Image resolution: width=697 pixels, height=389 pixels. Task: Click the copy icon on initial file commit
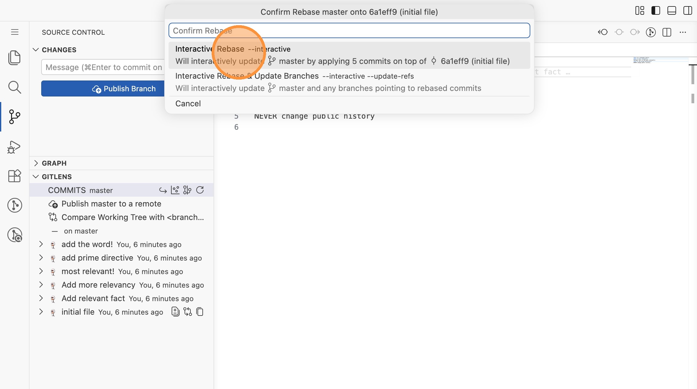(x=200, y=312)
